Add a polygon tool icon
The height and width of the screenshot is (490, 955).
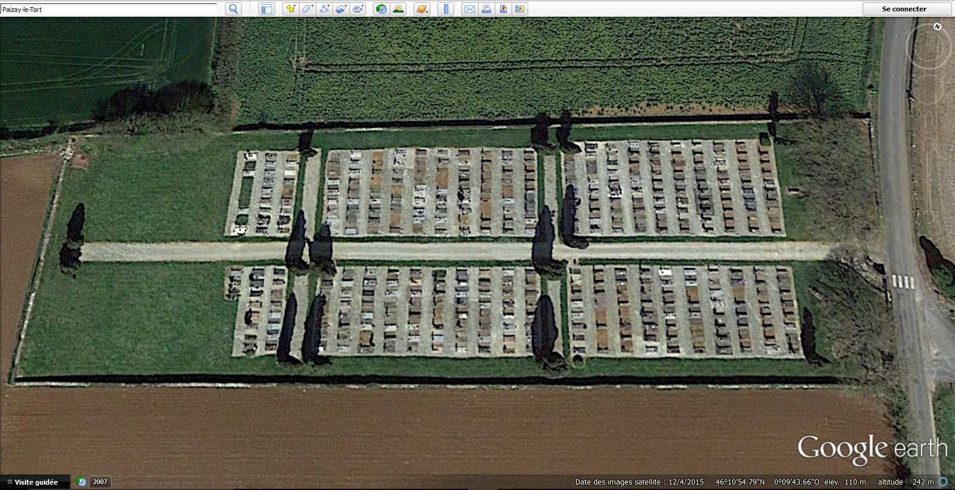[x=307, y=9]
